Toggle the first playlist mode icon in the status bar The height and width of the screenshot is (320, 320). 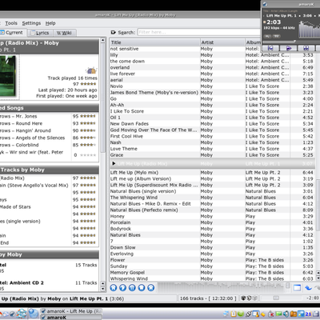click(243, 298)
